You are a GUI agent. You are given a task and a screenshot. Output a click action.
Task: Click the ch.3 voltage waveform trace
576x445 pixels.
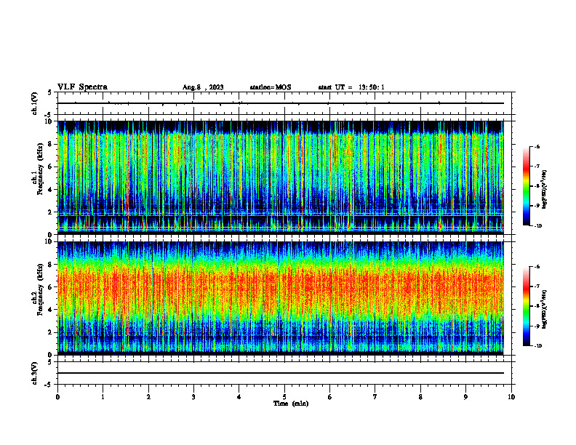(281, 373)
